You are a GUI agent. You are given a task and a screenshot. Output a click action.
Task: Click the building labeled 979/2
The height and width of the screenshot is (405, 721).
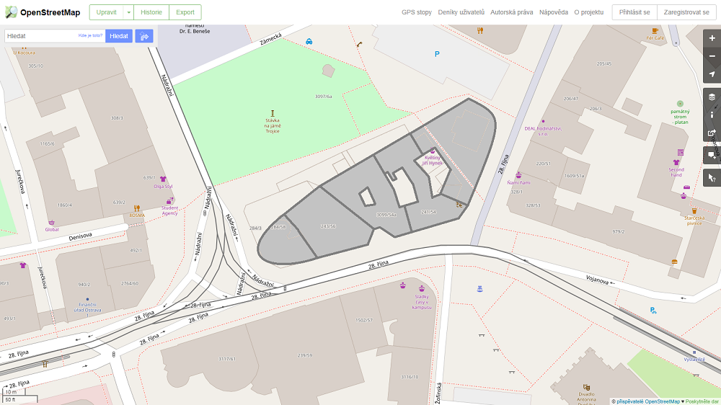[x=619, y=232]
